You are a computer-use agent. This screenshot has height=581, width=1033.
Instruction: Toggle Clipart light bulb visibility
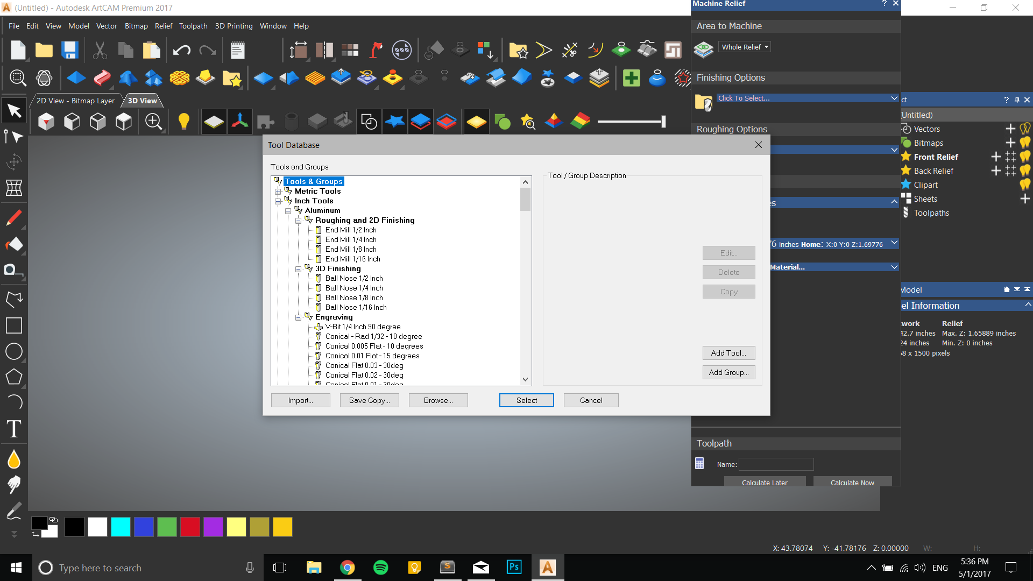(1025, 185)
